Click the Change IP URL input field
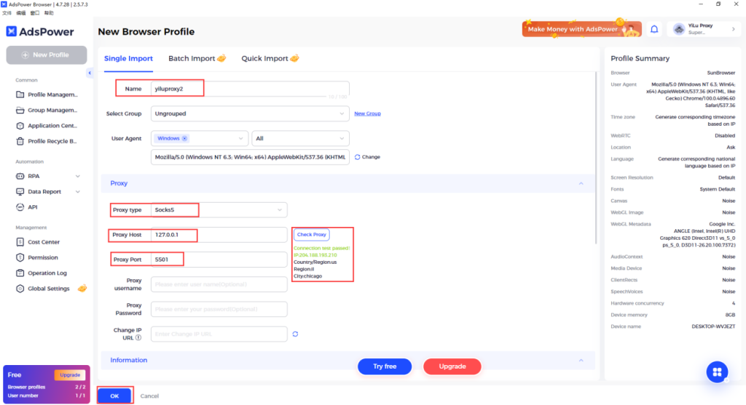This screenshot has height=405, width=746. (x=219, y=334)
